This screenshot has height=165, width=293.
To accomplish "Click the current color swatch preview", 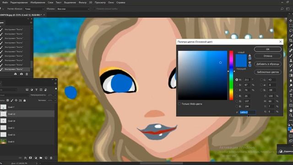I will click(x=241, y=64).
